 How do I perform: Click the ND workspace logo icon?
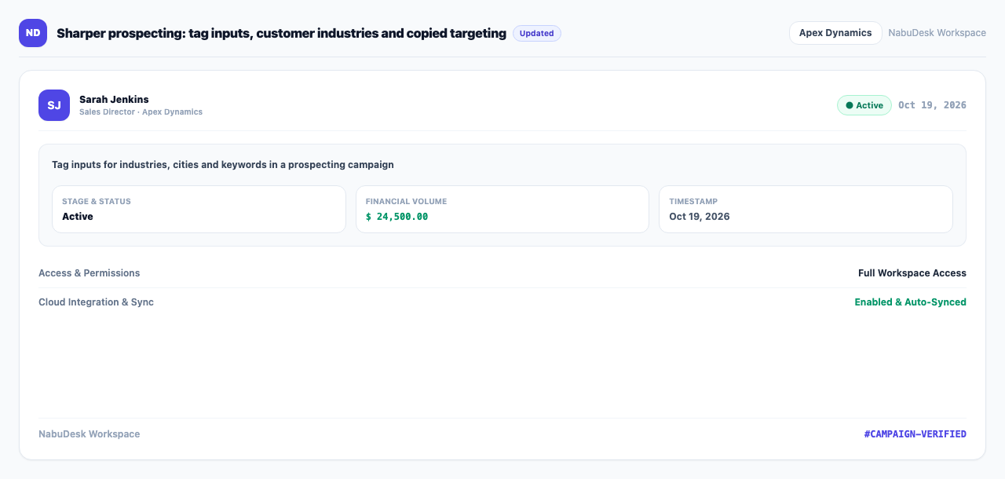coord(33,33)
